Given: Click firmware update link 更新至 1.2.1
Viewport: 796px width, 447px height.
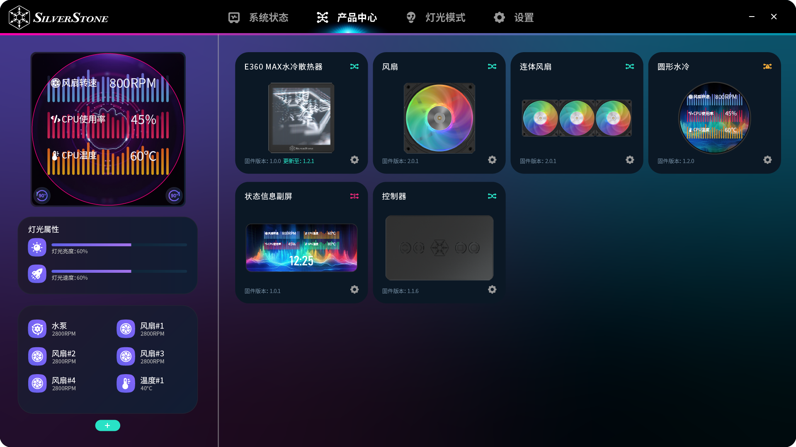Looking at the screenshot, I should tap(298, 161).
